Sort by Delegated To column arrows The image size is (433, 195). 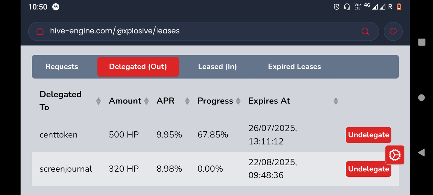[98, 101]
